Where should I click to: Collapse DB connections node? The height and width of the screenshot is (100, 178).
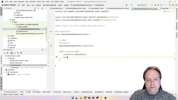pyautogui.click(x=4, y=72)
